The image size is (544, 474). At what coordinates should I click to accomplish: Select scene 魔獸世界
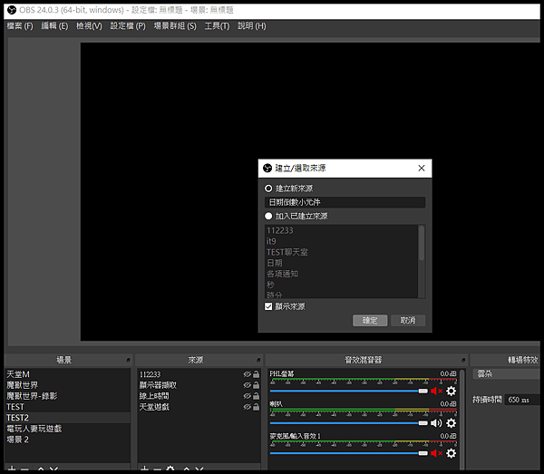pos(68,385)
